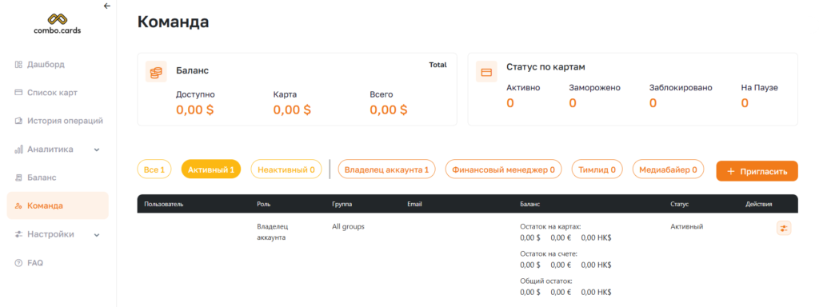The image size is (819, 307).
Task: Click the Всего amount 0,00 $
Action: (389, 110)
